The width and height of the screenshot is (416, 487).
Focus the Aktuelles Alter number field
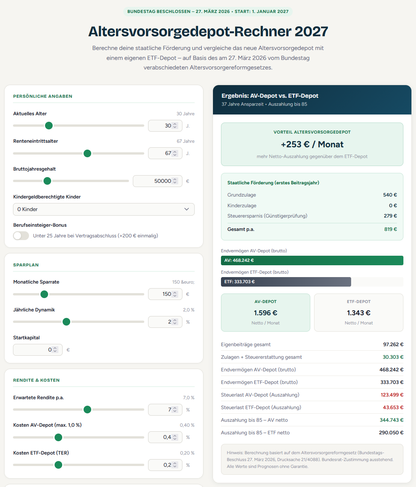(x=165, y=126)
